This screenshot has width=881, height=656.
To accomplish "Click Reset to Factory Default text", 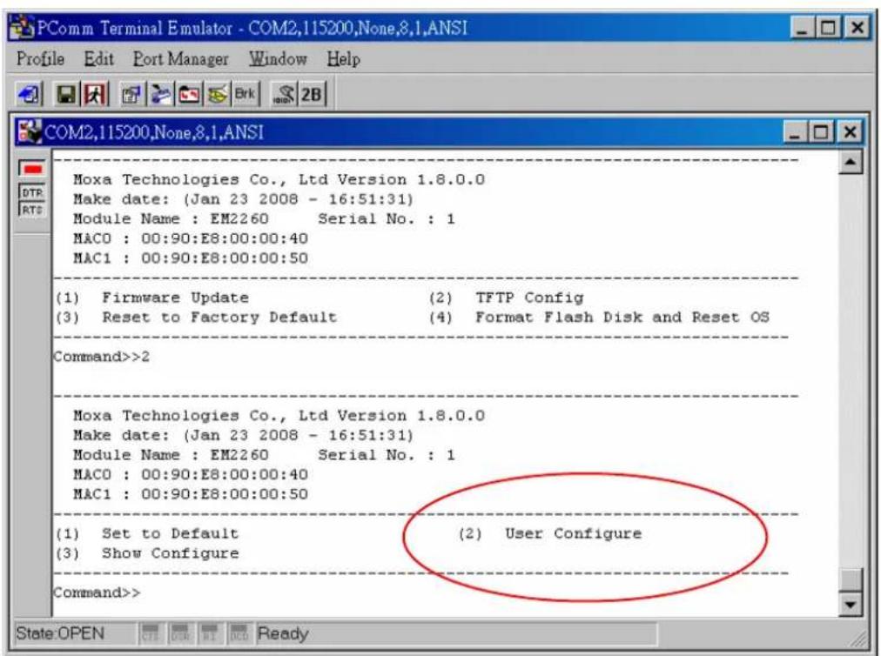I will (219, 318).
